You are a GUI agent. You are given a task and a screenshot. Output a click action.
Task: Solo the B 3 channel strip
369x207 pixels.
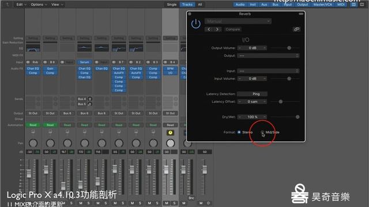coord(157,203)
